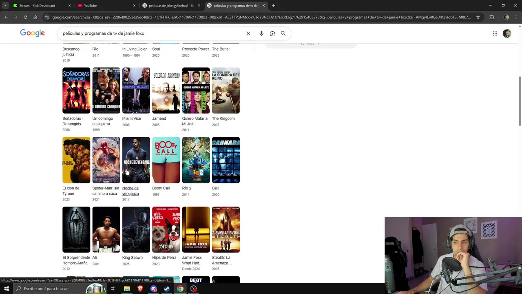Screen dimensions: 522x294
Task: Start voice search with the microphone icon
Action: click(x=261, y=33)
